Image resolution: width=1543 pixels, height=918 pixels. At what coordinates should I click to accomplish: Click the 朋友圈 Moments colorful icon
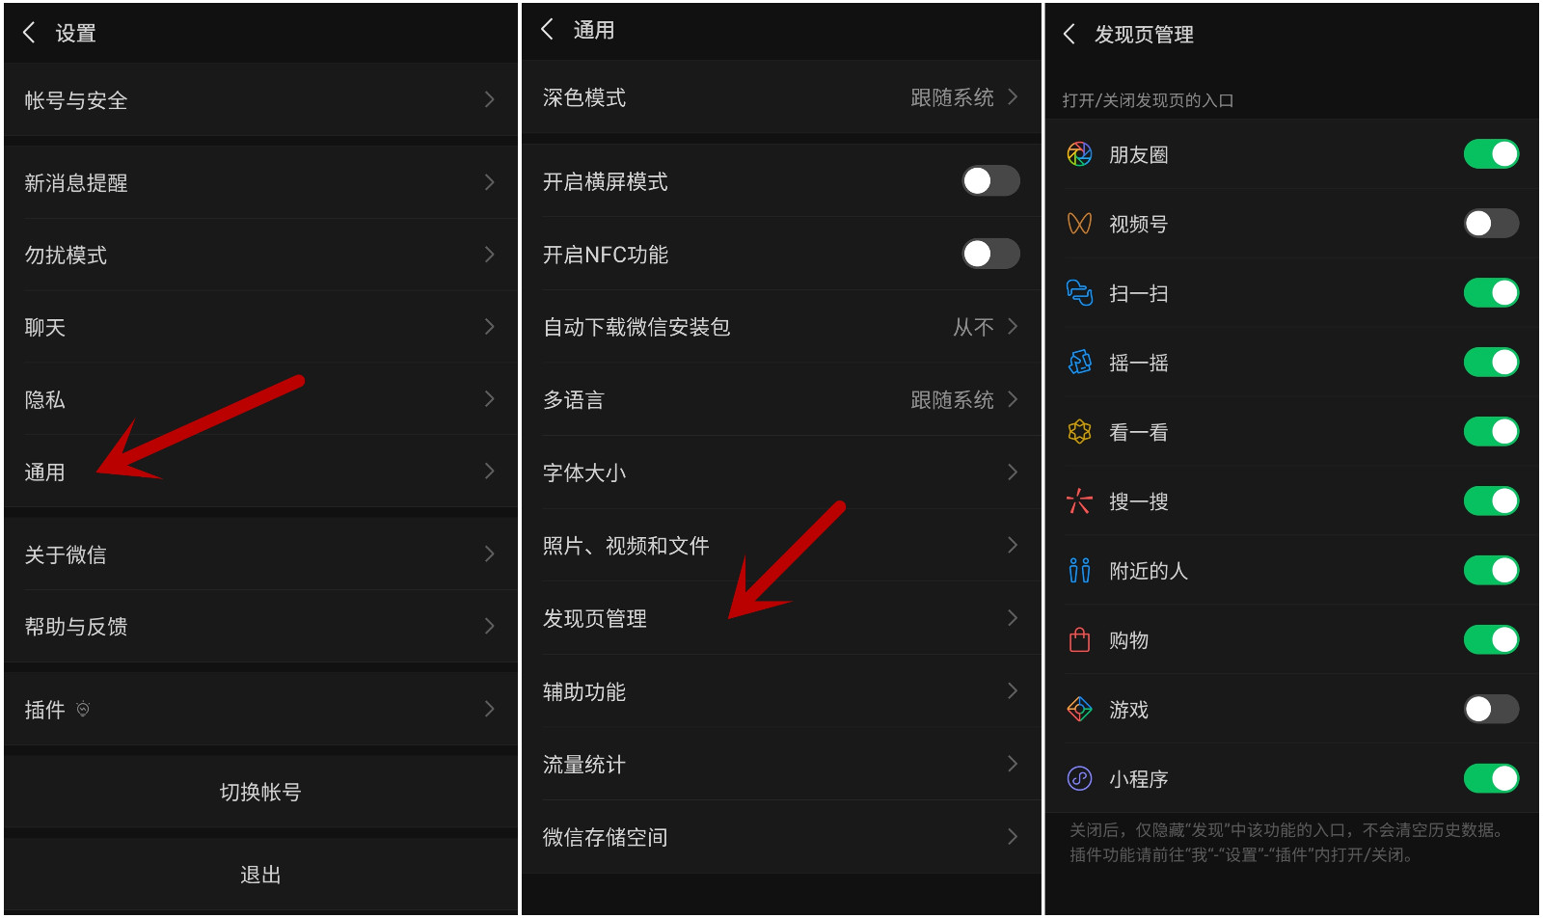tap(1079, 154)
